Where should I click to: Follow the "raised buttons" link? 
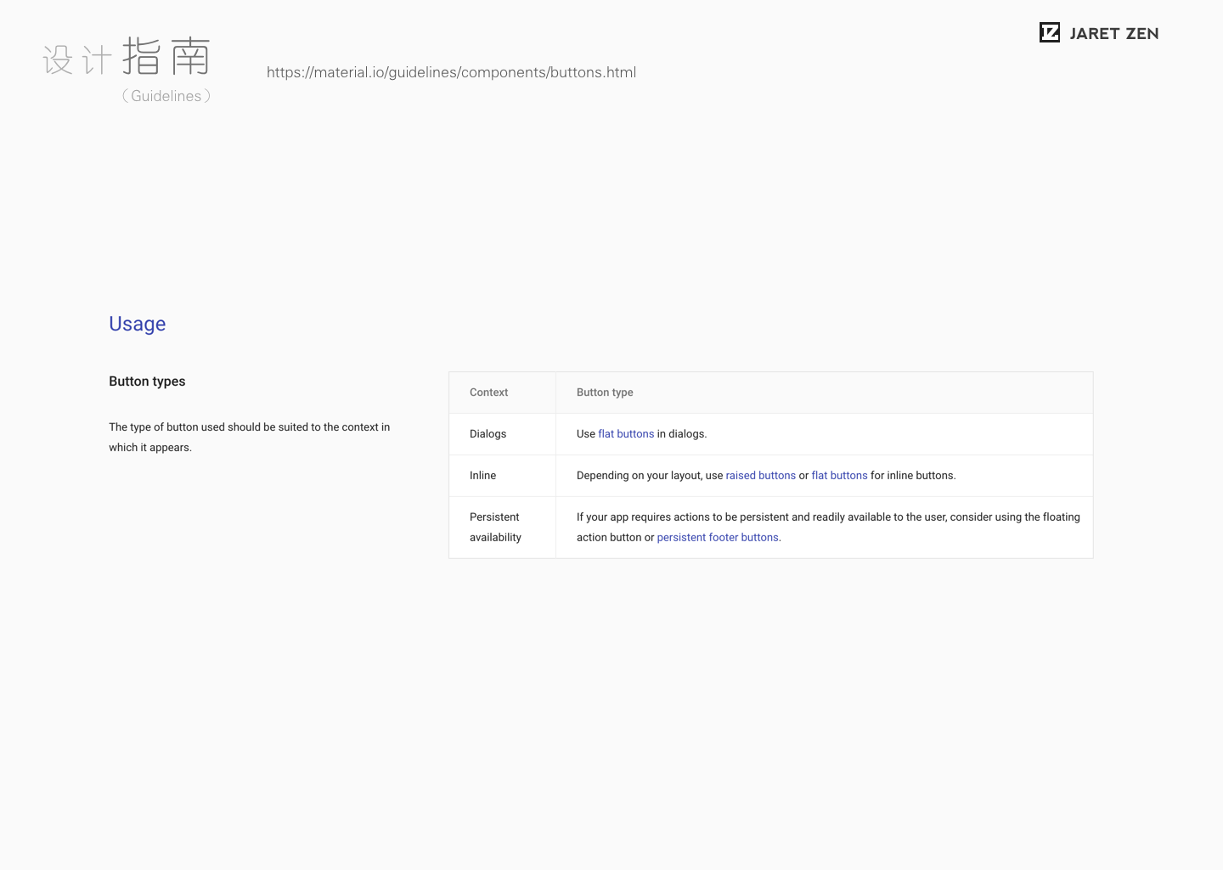[x=760, y=476]
